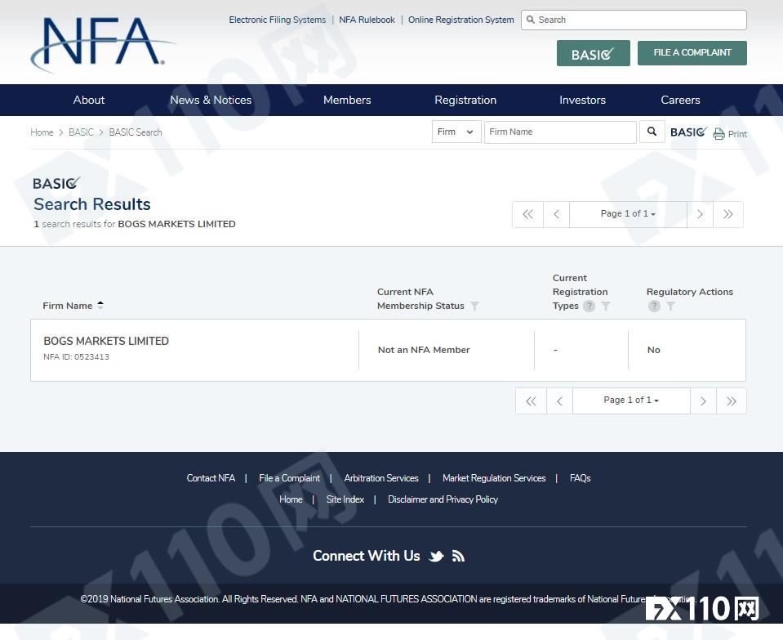Open Regulatory Actions help question icon
783x640 pixels.
(x=654, y=306)
